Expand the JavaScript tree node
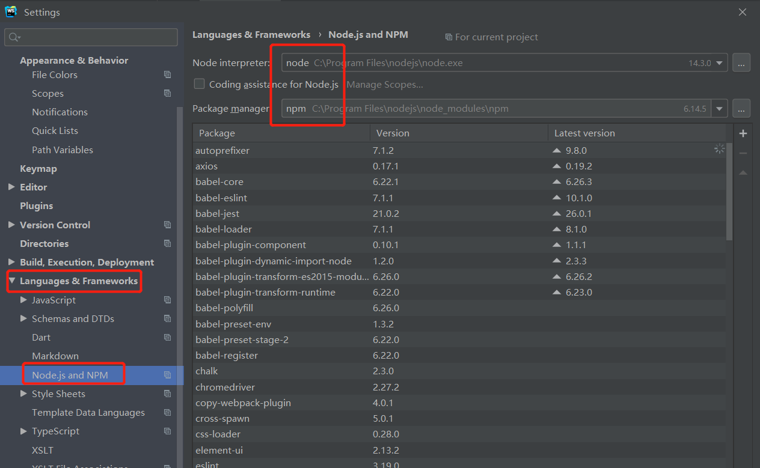Viewport: 760px width, 468px height. pyautogui.click(x=23, y=300)
